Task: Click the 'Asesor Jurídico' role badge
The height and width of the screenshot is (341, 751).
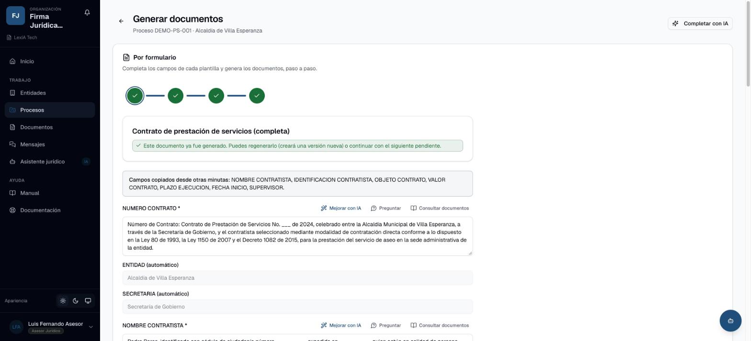Action: tap(46, 331)
